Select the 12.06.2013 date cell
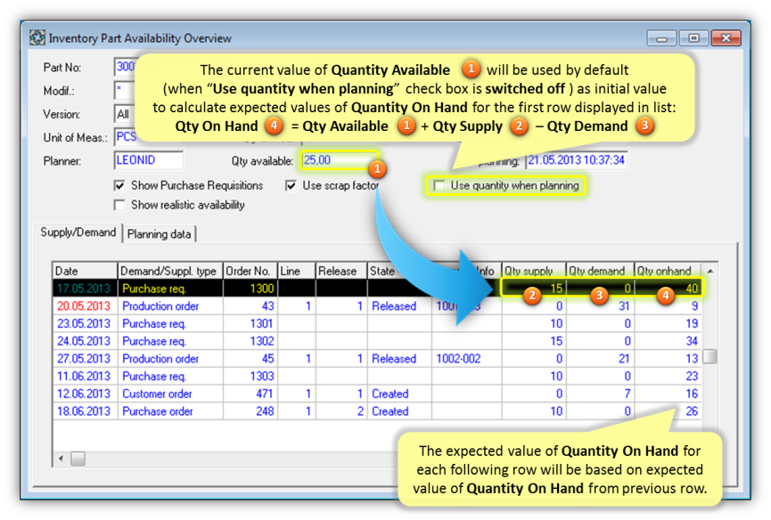Viewport: 771px width, 520px height. 84,394
